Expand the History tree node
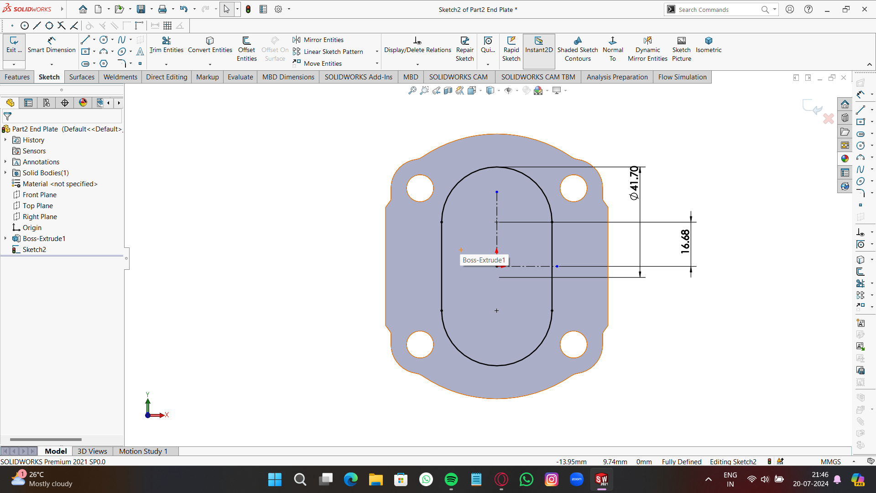 click(5, 140)
